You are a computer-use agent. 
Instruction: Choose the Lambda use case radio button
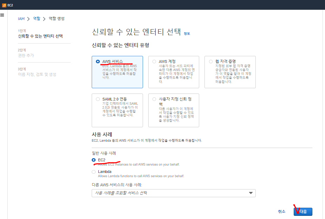pos(94,172)
